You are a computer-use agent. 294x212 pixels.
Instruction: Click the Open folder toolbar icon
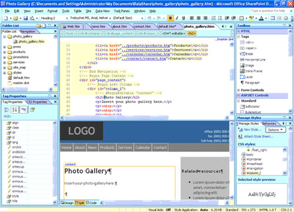coord(16,18)
